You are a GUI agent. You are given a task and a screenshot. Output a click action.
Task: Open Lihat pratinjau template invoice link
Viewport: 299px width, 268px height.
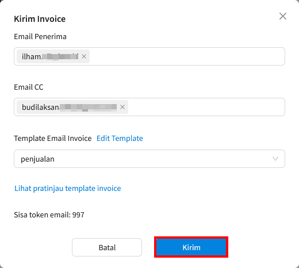68,188
